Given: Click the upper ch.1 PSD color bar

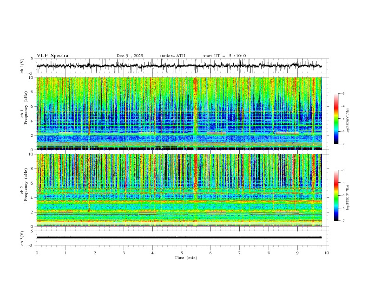Looking at the screenshot, I should coord(336,119).
